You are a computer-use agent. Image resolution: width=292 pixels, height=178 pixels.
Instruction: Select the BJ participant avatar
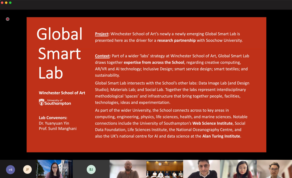tap(91, 169)
